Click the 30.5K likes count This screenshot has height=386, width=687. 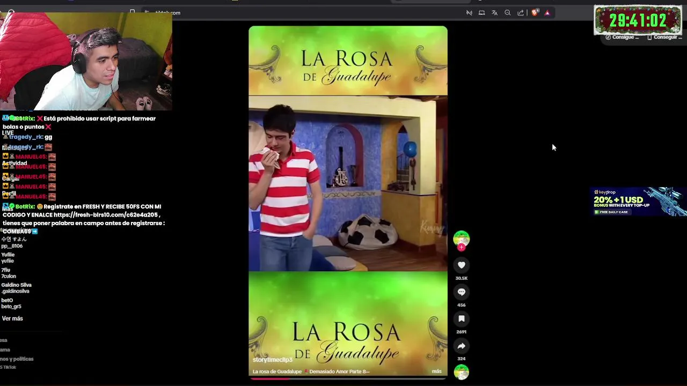coord(461,278)
